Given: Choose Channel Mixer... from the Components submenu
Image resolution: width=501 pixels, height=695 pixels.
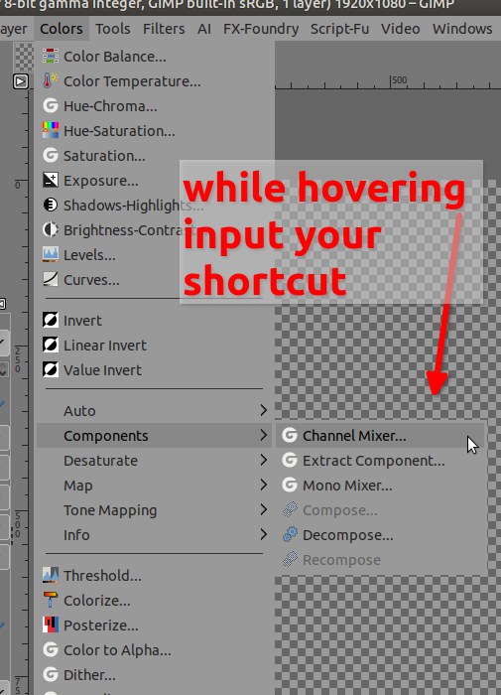Looking at the screenshot, I should coord(381,435).
